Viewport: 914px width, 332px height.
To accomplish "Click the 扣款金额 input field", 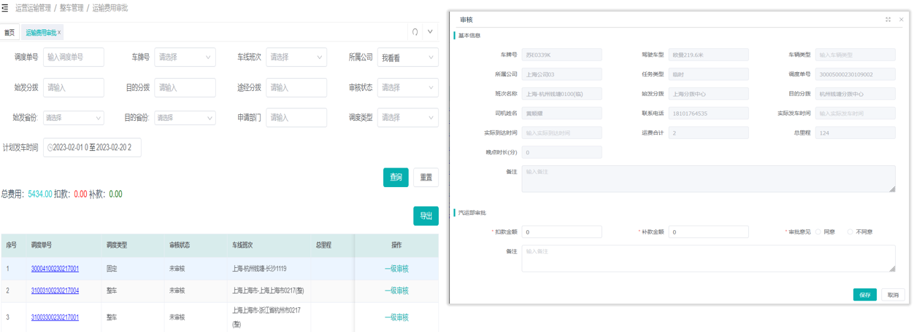I will (x=561, y=232).
